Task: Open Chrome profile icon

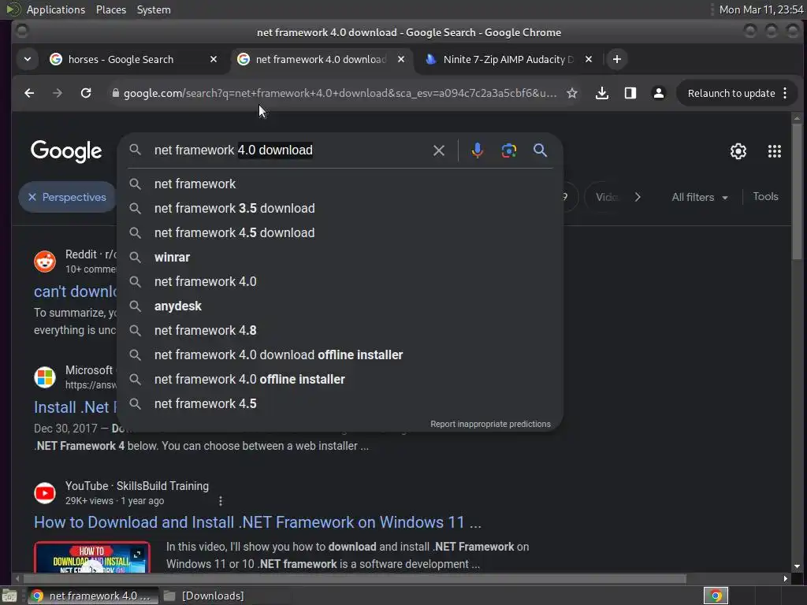Action: click(x=658, y=93)
